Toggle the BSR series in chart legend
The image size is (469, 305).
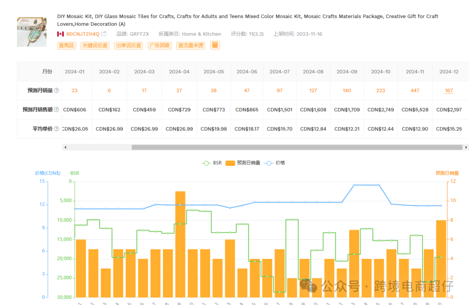[212, 163]
